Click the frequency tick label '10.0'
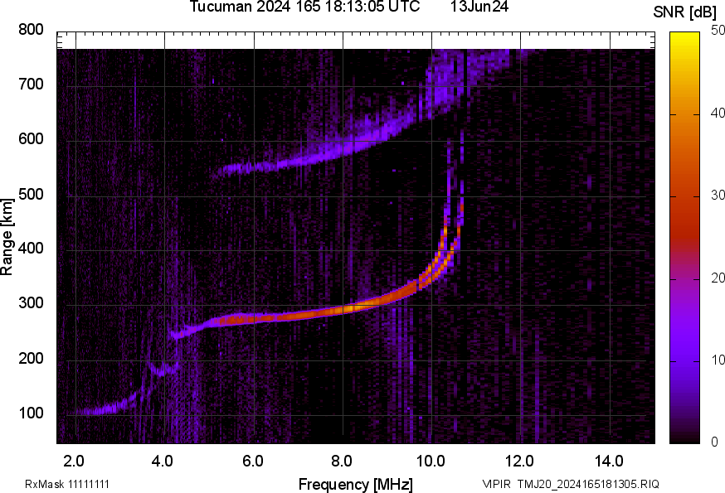This screenshot has height=493, width=725. [431, 461]
